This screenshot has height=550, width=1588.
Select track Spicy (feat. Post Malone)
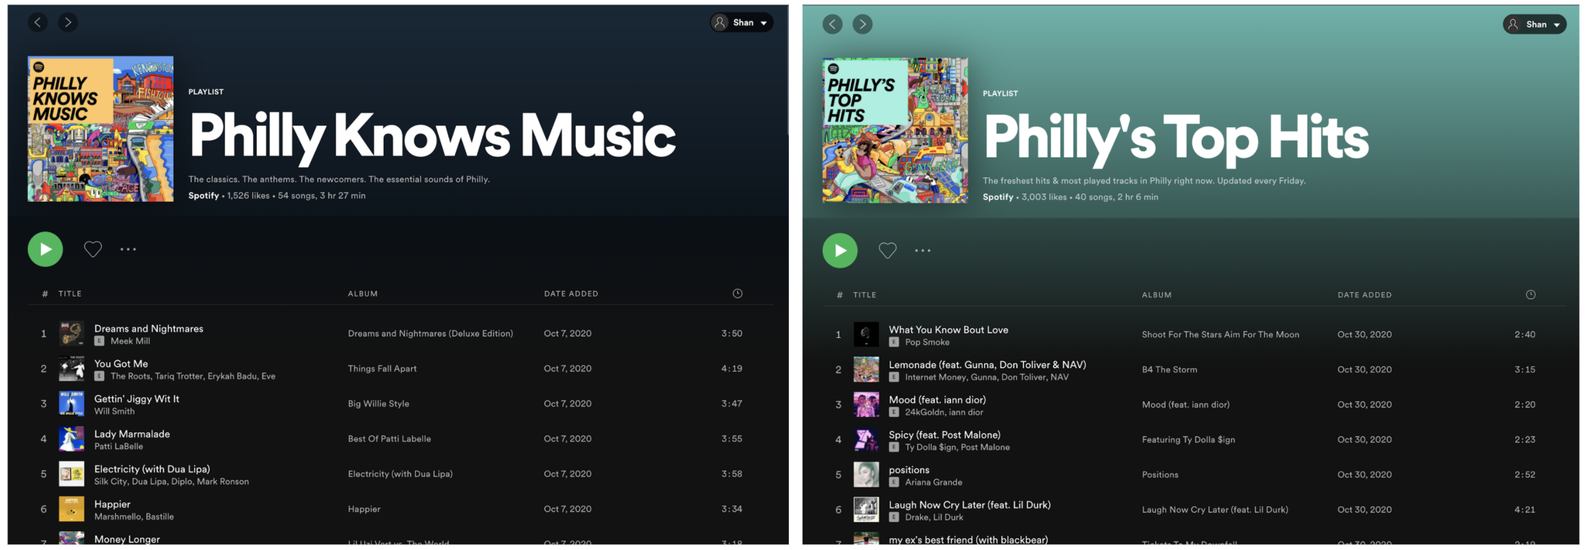(x=945, y=435)
